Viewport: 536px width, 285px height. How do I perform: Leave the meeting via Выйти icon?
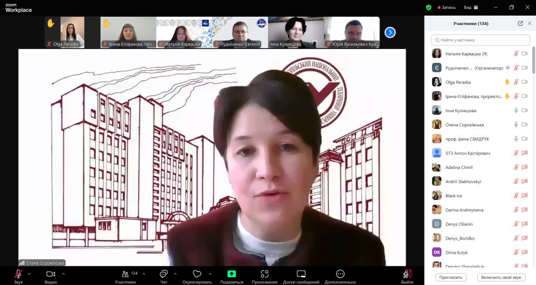(x=407, y=274)
